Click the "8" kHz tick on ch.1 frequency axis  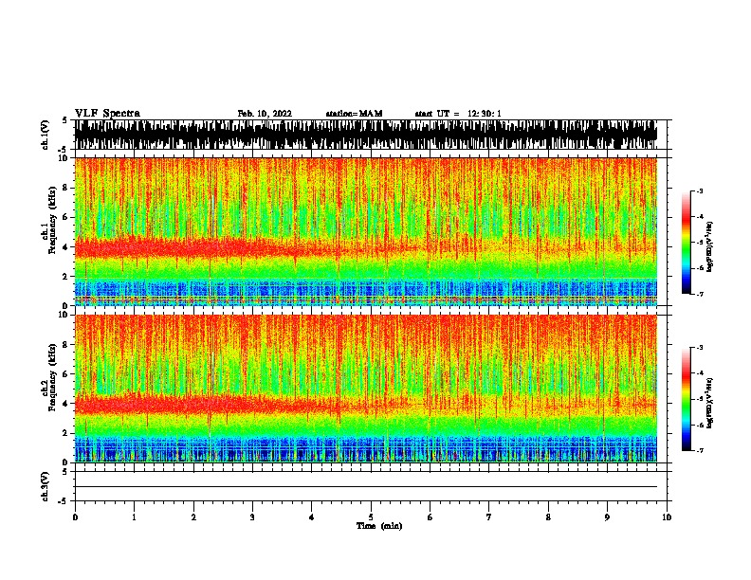pos(66,188)
